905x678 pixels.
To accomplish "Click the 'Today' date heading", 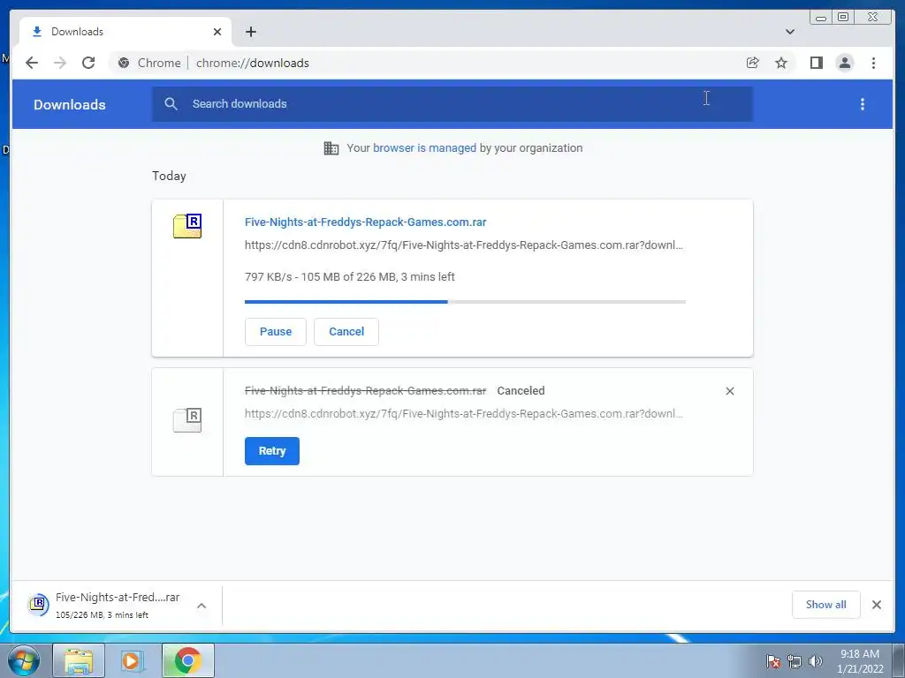I will pyautogui.click(x=169, y=176).
